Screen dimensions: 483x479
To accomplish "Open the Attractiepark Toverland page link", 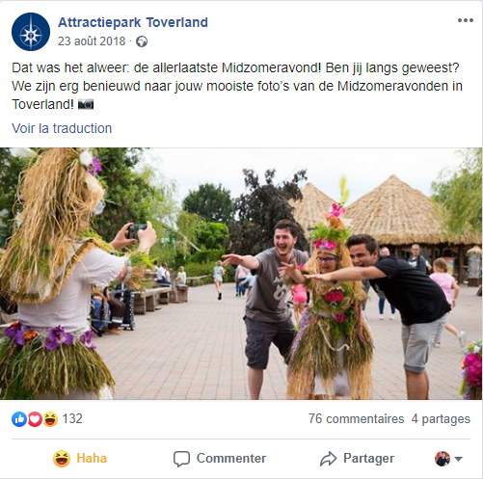I will coord(133,22).
